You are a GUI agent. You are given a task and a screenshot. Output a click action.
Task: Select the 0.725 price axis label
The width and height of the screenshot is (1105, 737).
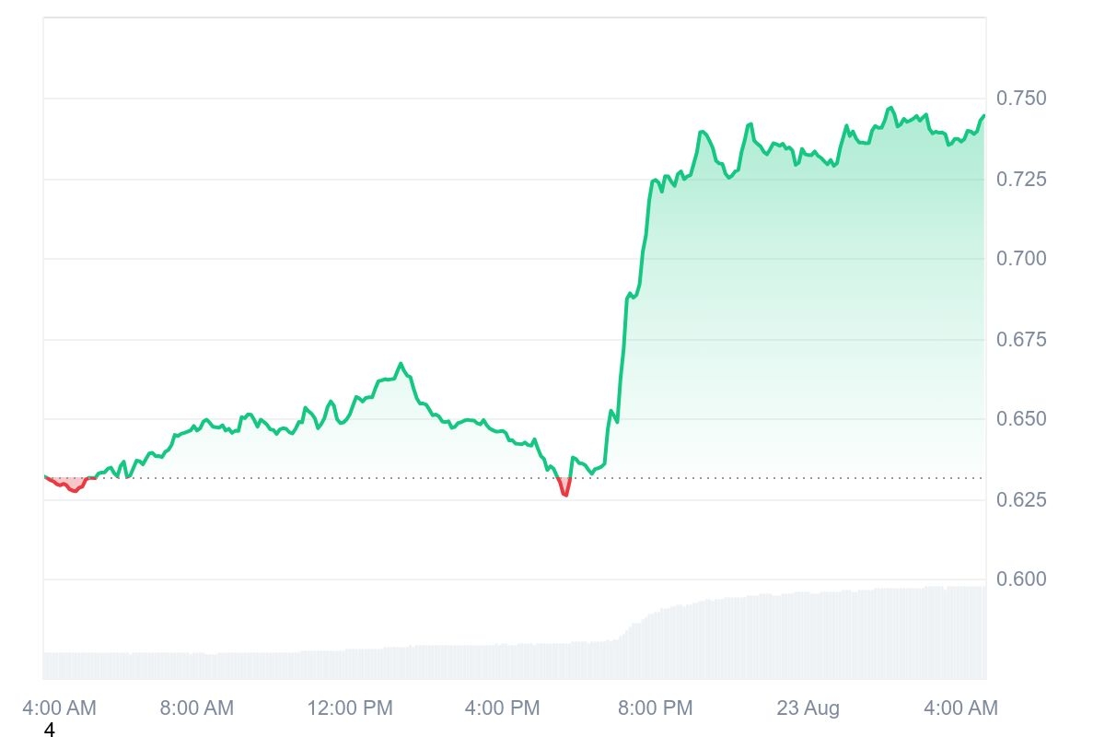[x=1021, y=179]
